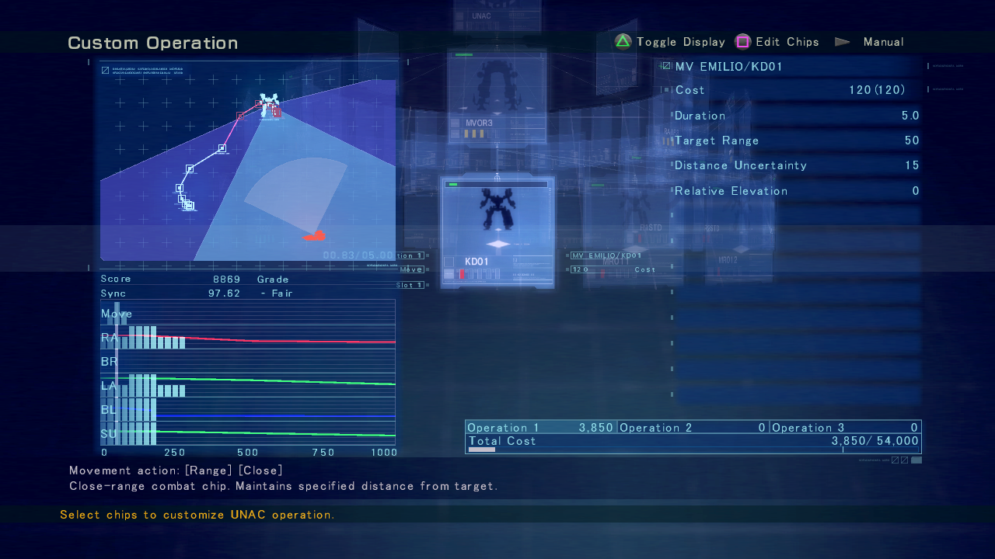Click the Total Cost progress bar

[693, 450]
